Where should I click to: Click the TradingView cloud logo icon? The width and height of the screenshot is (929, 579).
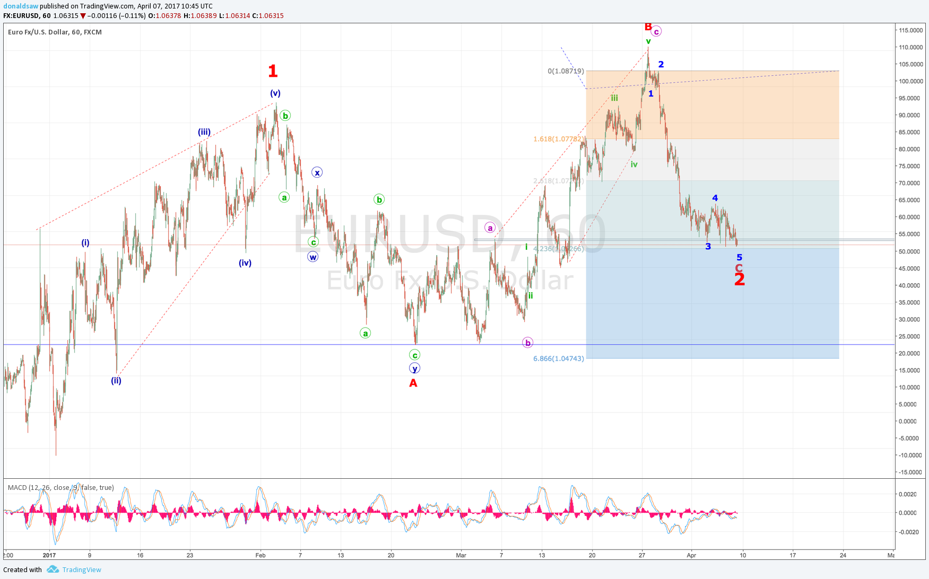53,569
